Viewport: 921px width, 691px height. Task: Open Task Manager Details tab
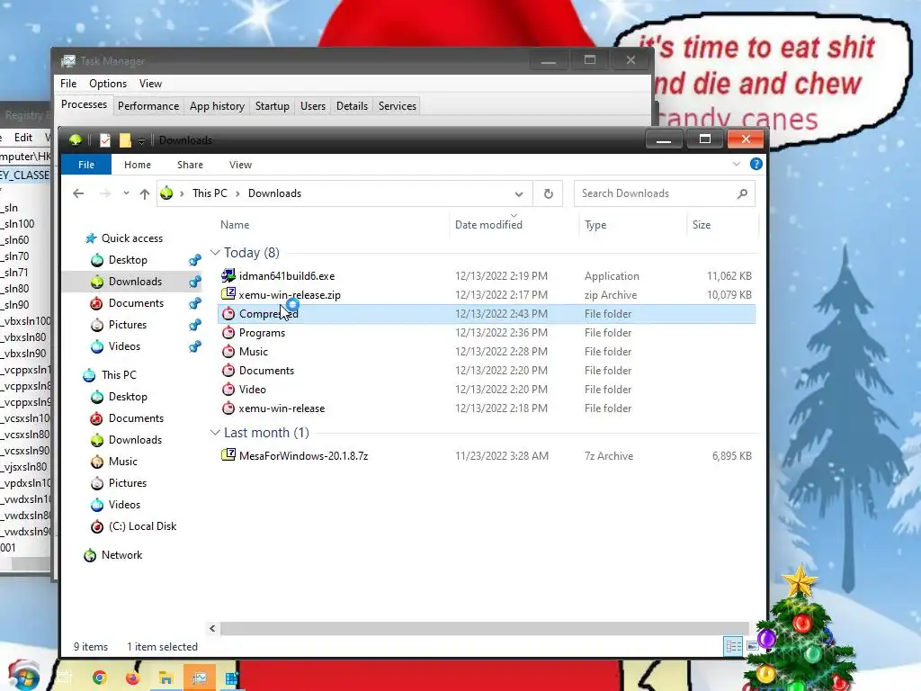point(352,106)
